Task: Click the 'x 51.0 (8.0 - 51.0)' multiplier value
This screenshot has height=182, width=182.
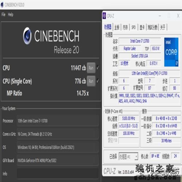Action: [128, 126]
